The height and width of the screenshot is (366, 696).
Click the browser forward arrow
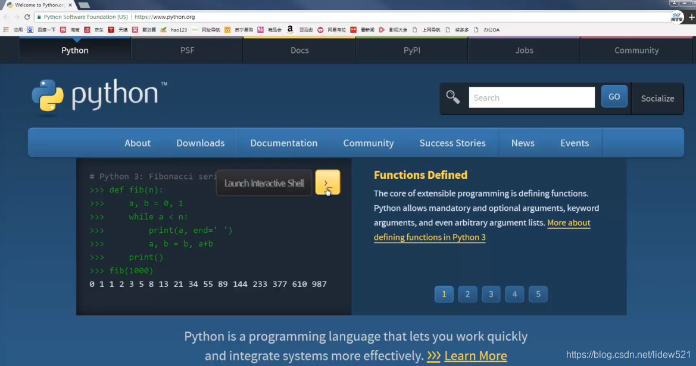point(17,17)
